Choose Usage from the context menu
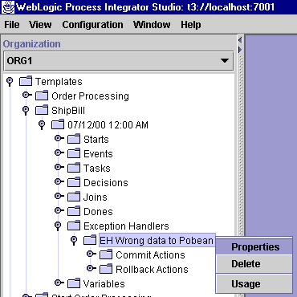Image resolution: width=297 pixels, height=297 pixels. [x=254, y=284]
